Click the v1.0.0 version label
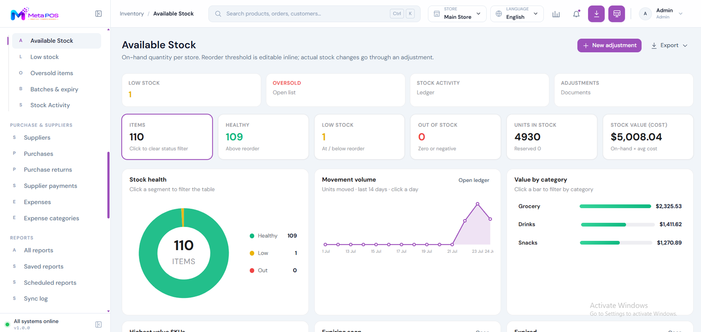This screenshot has height=332, width=701. click(22, 328)
